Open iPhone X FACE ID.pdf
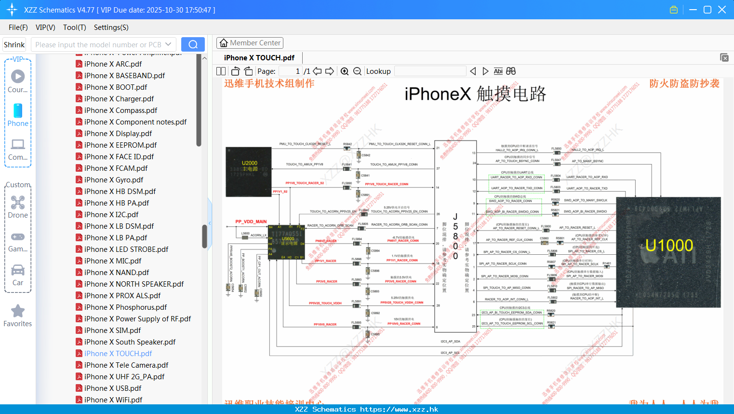Image resolution: width=734 pixels, height=414 pixels. [x=119, y=156]
